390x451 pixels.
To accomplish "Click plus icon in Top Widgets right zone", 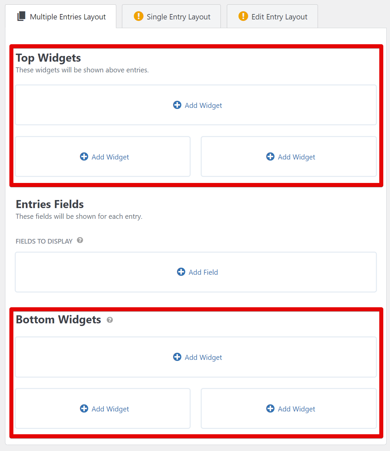I will click(x=270, y=156).
